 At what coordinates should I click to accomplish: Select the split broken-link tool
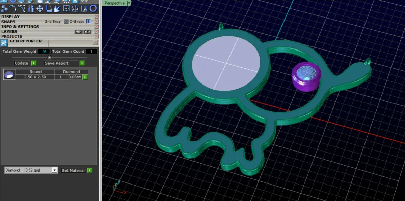[x=75, y=9]
